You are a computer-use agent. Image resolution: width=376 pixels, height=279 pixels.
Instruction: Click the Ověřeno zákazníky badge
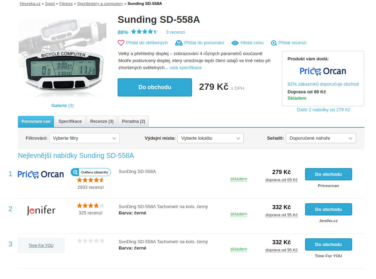[x=91, y=172]
